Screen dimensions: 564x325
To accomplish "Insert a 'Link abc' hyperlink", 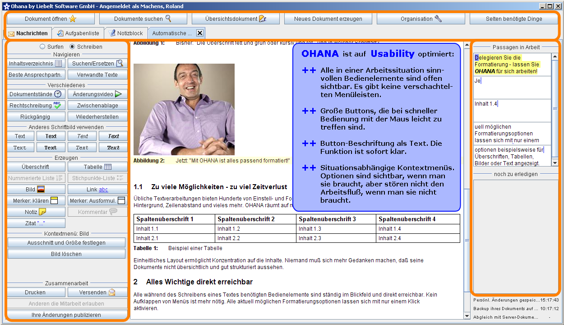I will 97,190.
